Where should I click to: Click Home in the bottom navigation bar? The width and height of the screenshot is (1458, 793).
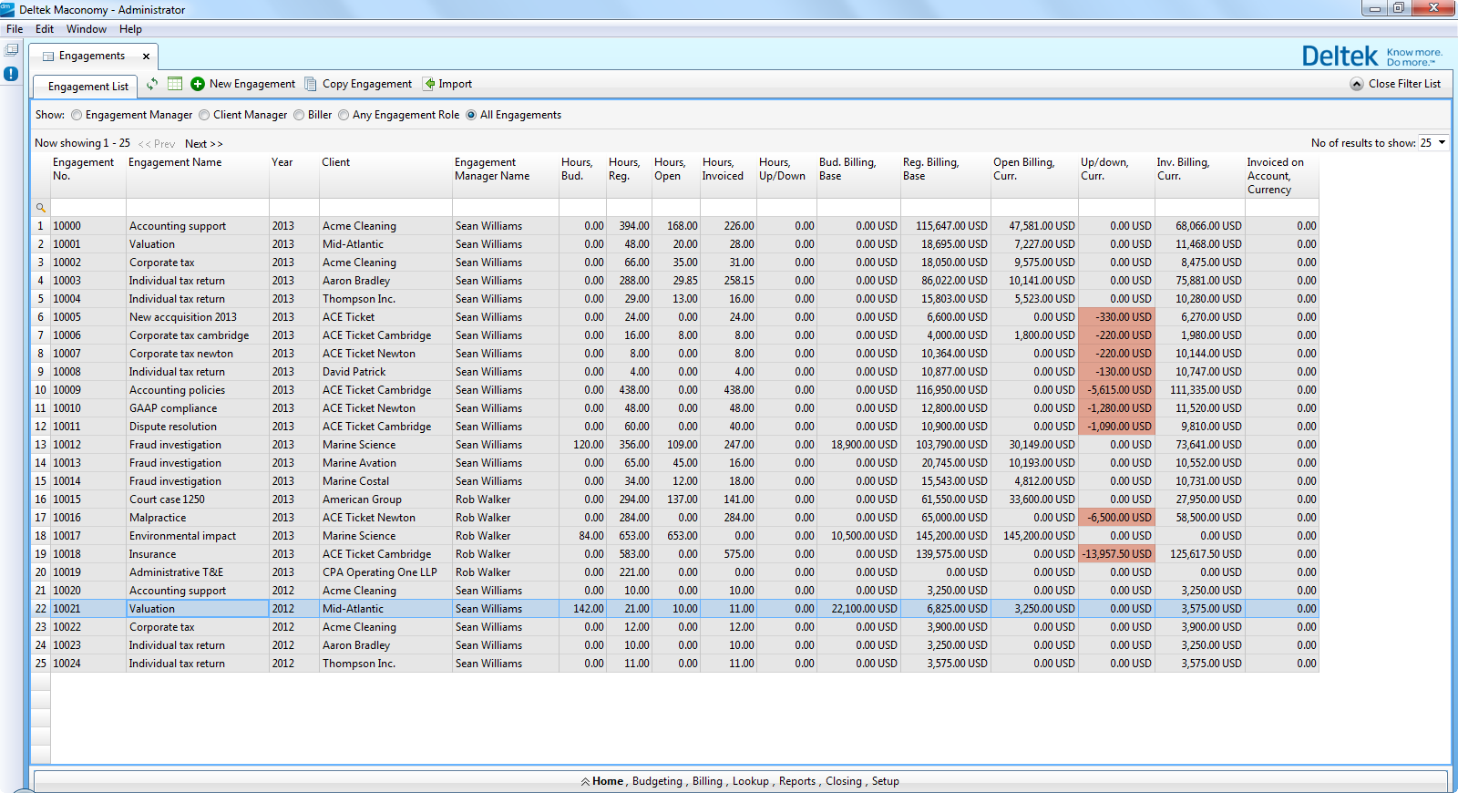click(x=608, y=782)
